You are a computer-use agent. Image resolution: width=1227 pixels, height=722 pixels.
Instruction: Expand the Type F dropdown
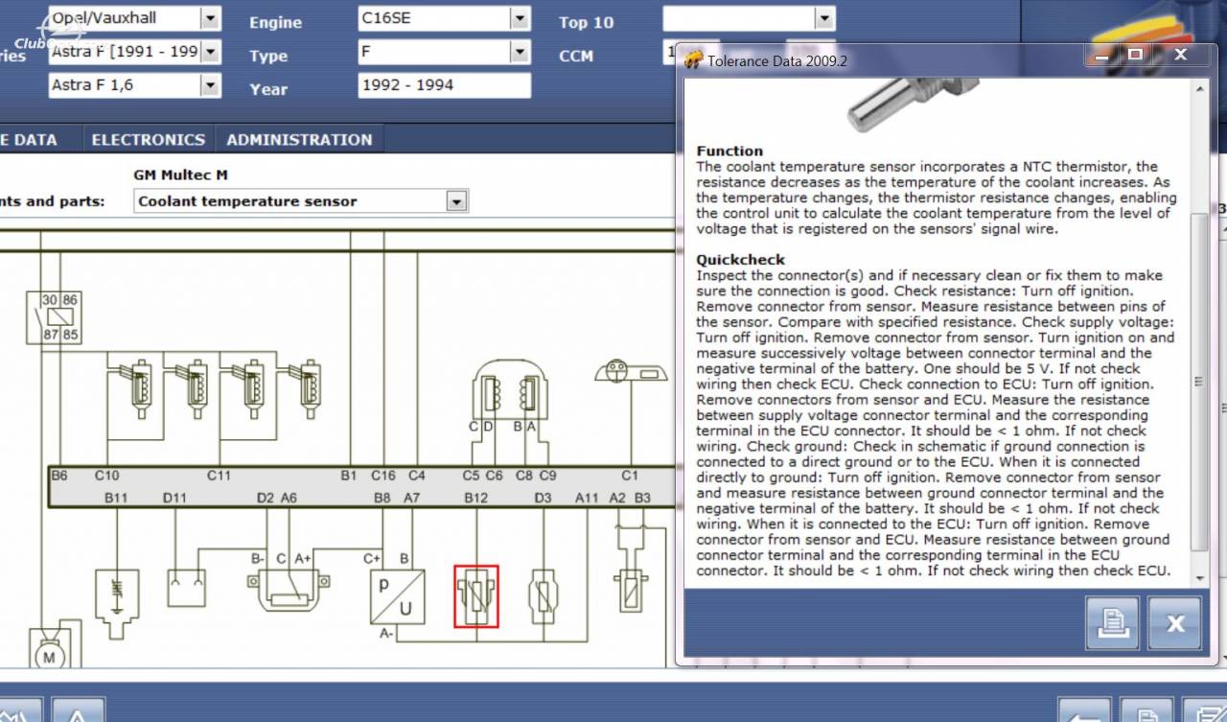pyautogui.click(x=520, y=52)
